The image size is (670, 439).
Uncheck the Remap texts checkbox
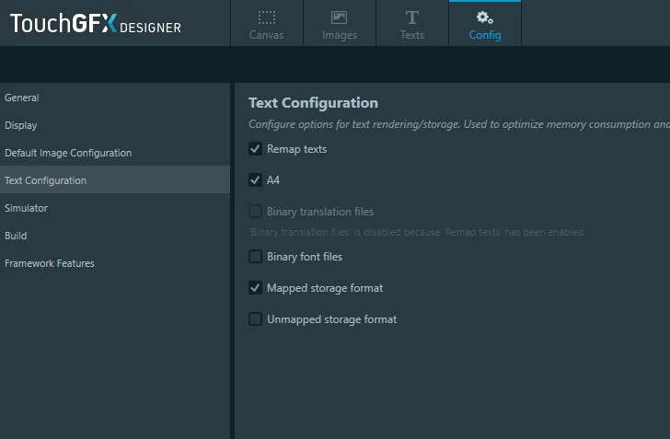pos(255,149)
